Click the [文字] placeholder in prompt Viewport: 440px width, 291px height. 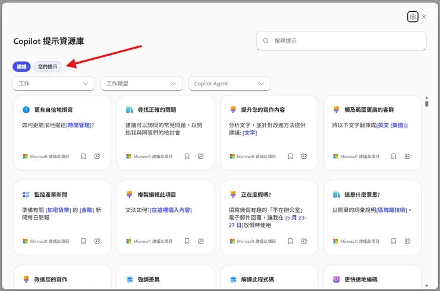coord(250,133)
